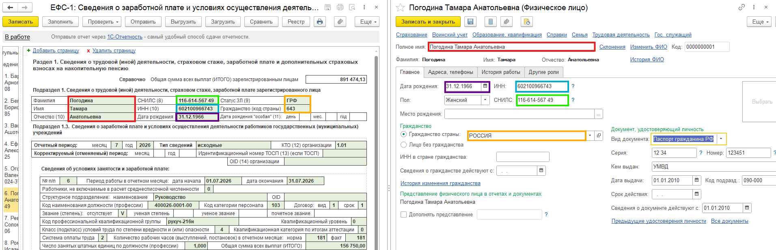Click the open button beside the РОССИЯ field
The width and height of the screenshot is (776, 250).
pyautogui.click(x=599, y=136)
